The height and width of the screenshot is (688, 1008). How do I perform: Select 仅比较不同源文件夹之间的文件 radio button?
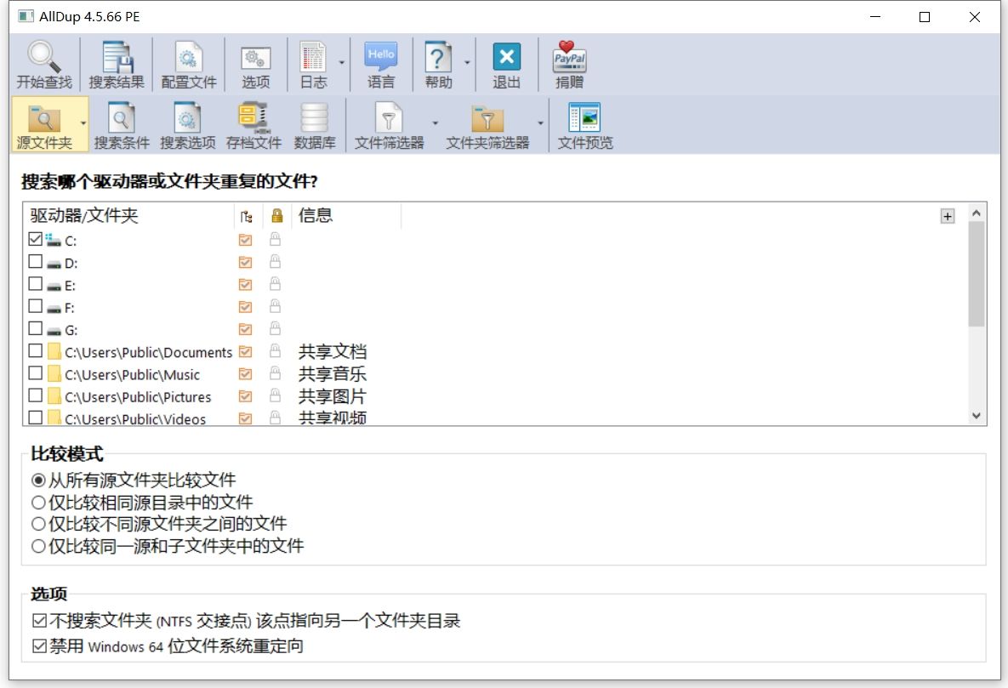(38, 524)
